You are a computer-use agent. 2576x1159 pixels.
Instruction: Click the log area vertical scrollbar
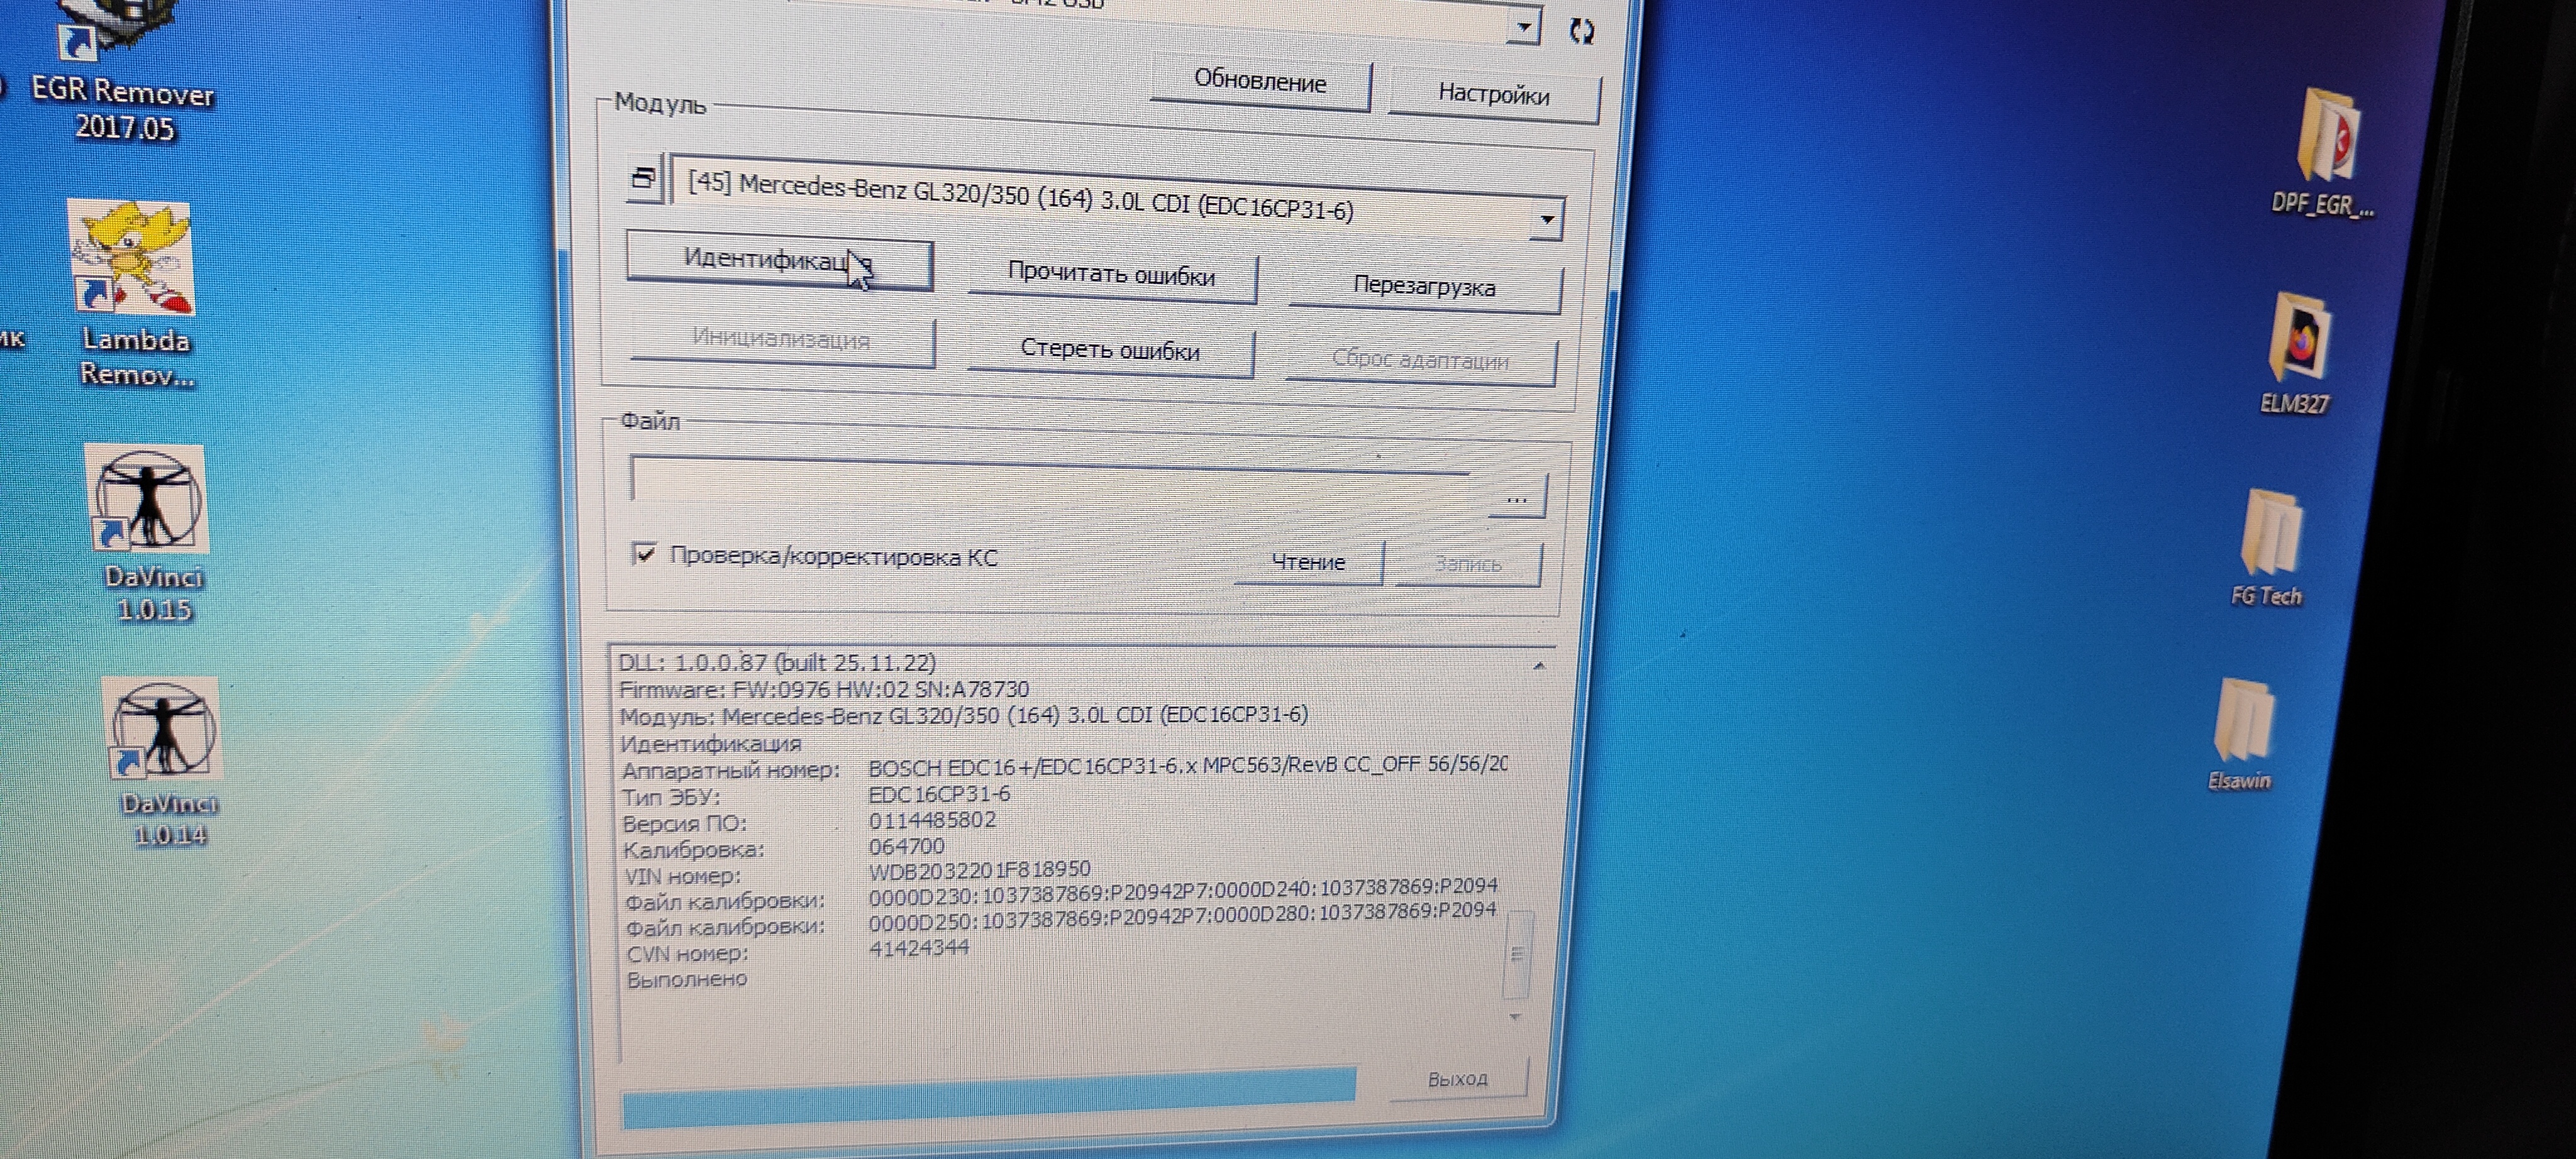point(1517,954)
